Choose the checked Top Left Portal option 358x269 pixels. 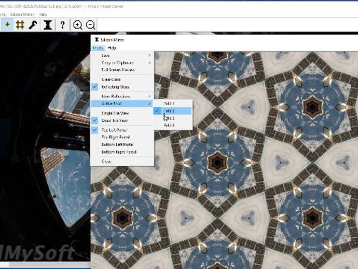click(x=122, y=130)
